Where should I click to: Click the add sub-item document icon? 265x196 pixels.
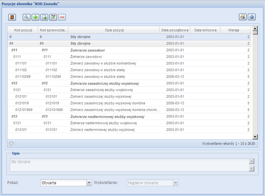point(44,17)
